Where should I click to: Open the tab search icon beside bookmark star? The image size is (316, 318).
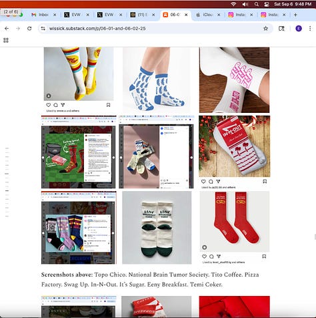(281, 29)
